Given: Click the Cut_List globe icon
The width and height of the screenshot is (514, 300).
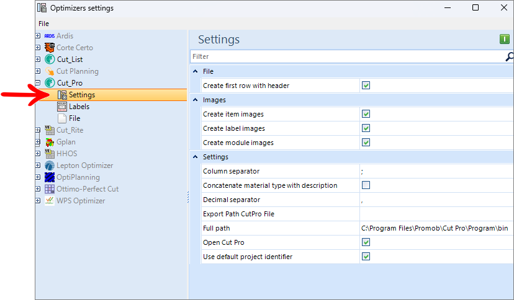Looking at the screenshot, I should click(x=50, y=60).
